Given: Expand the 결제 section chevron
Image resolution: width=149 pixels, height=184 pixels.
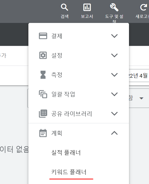Looking at the screenshot, I should click(x=114, y=36).
